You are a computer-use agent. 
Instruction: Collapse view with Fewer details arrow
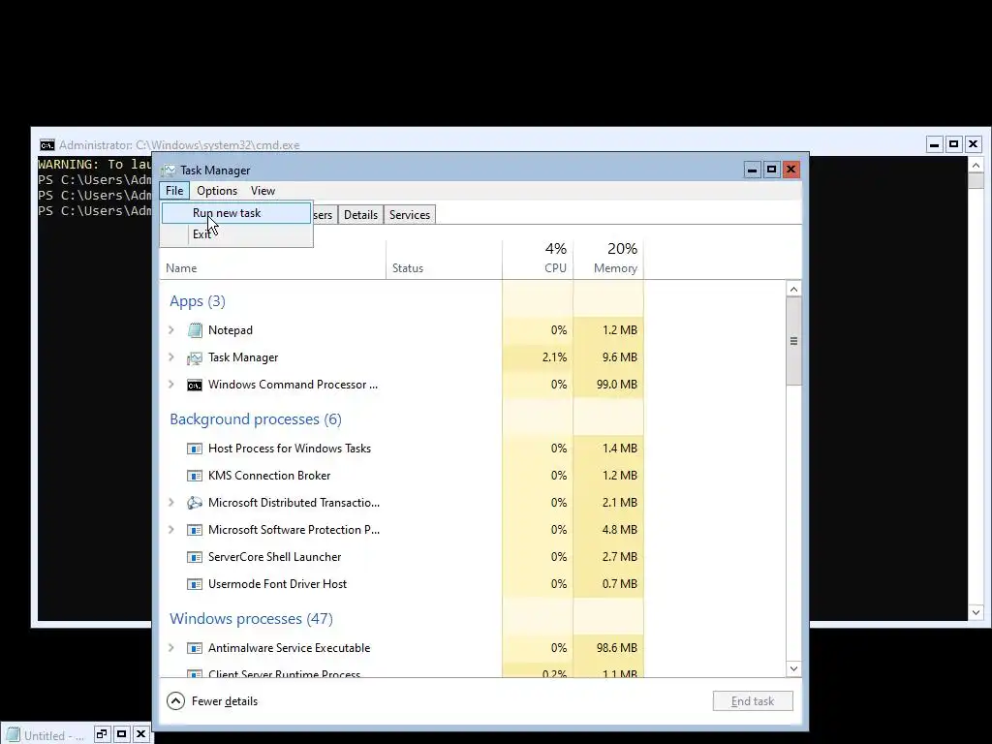pyautogui.click(x=176, y=701)
